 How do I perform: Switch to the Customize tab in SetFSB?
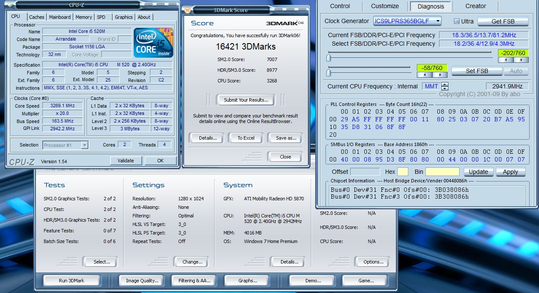(x=385, y=6)
